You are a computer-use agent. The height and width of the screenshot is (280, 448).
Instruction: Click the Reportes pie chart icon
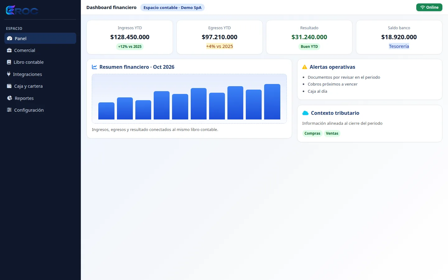click(x=10, y=98)
